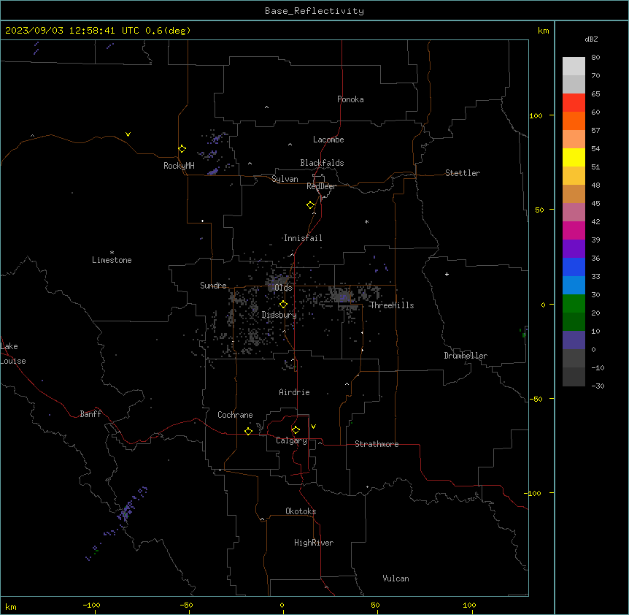Click the red 60-65 dBZ legend swatch
The height and width of the screenshot is (615, 629).
click(574, 103)
